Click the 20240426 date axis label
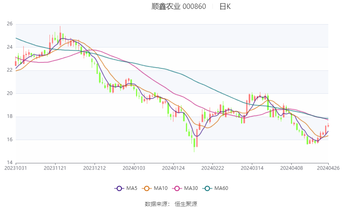 pos(328,168)
